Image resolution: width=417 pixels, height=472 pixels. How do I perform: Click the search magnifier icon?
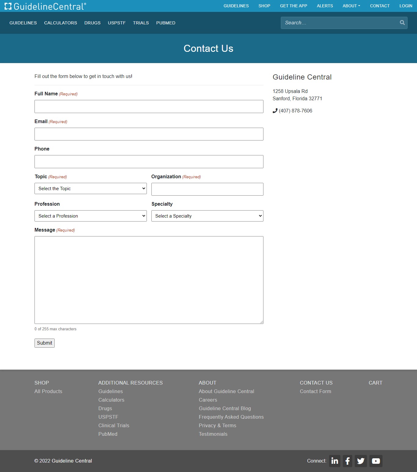(x=402, y=23)
